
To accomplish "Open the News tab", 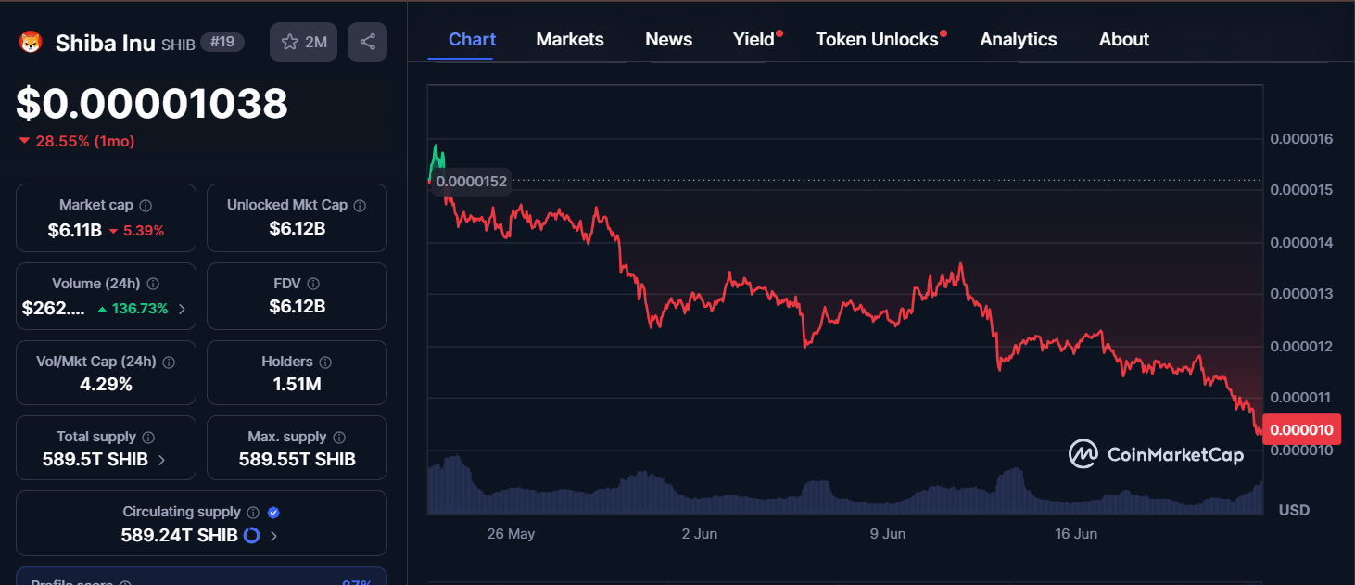I will point(669,39).
